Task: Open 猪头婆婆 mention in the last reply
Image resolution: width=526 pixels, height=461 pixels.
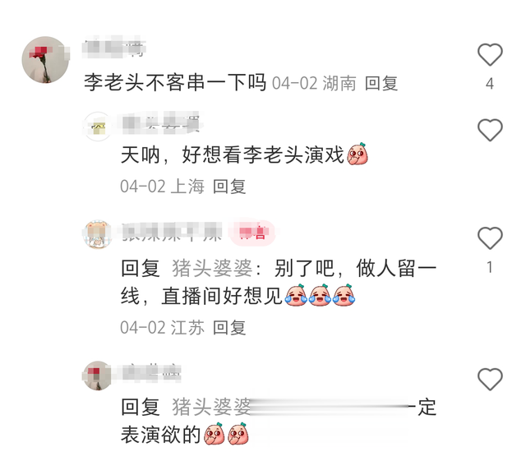Action: click(211, 407)
